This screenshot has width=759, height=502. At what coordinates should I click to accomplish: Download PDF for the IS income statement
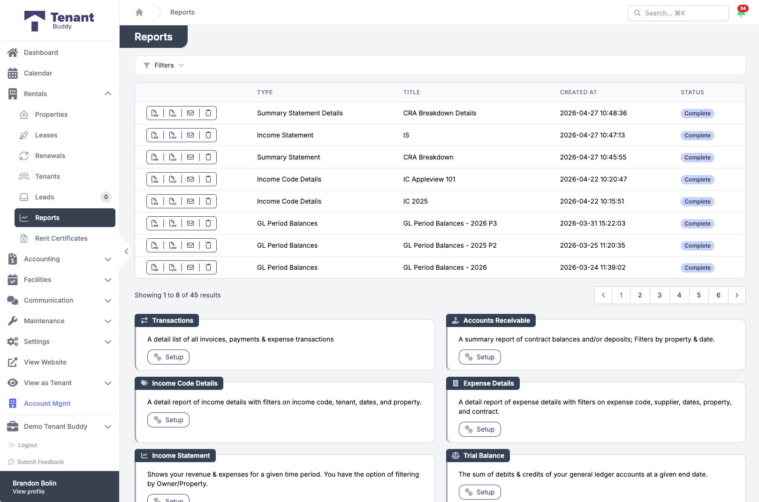tap(155, 135)
